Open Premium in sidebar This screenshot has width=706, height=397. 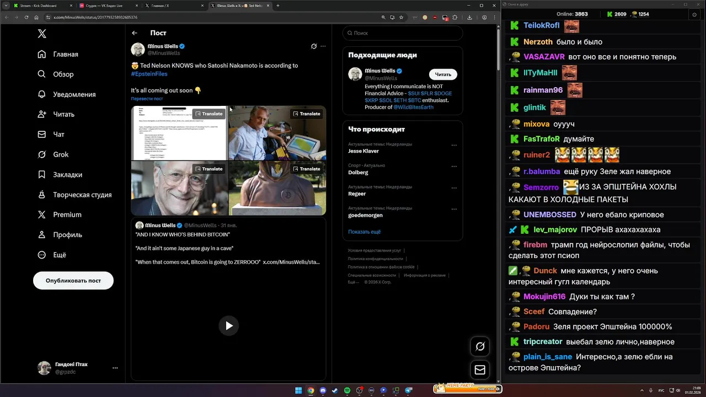60,214
